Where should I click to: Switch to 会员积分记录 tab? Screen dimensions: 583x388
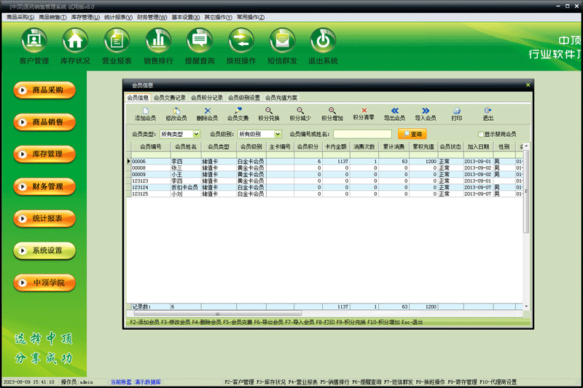(207, 98)
